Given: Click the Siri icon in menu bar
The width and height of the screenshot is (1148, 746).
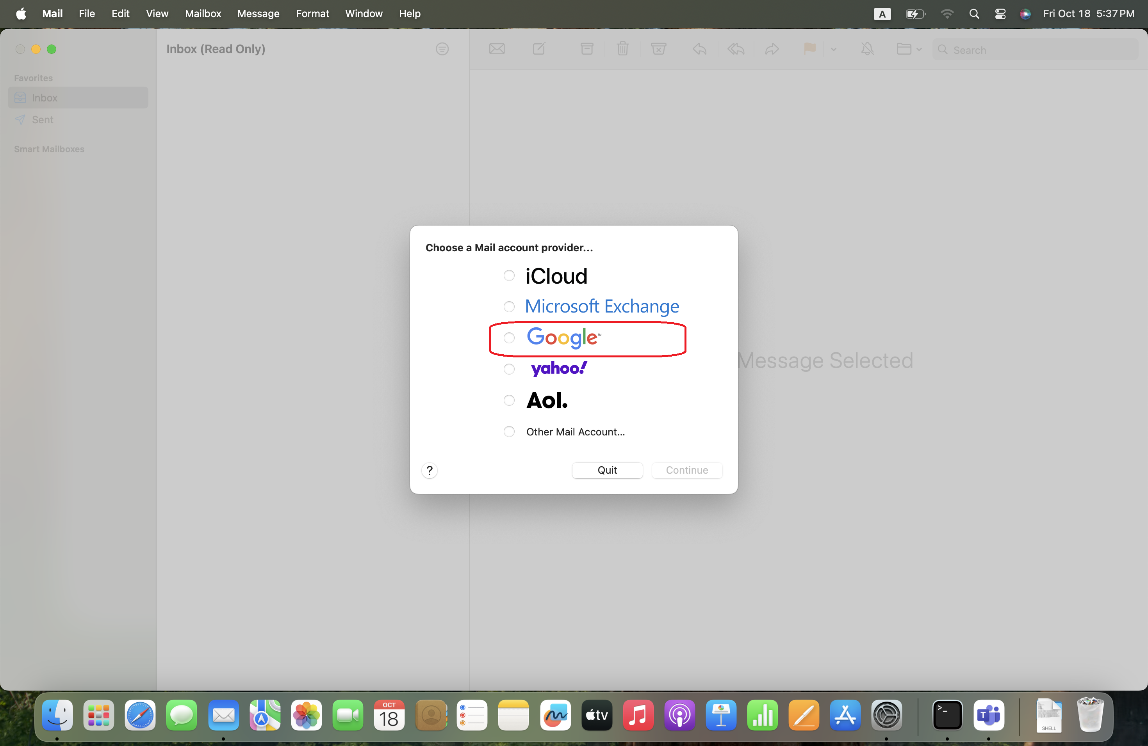Looking at the screenshot, I should 1025,14.
